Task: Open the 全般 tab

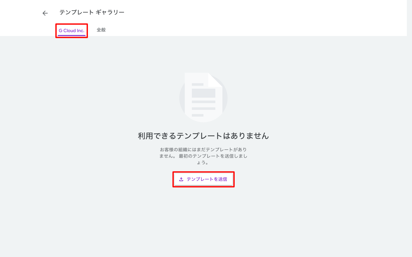Action: (101, 30)
